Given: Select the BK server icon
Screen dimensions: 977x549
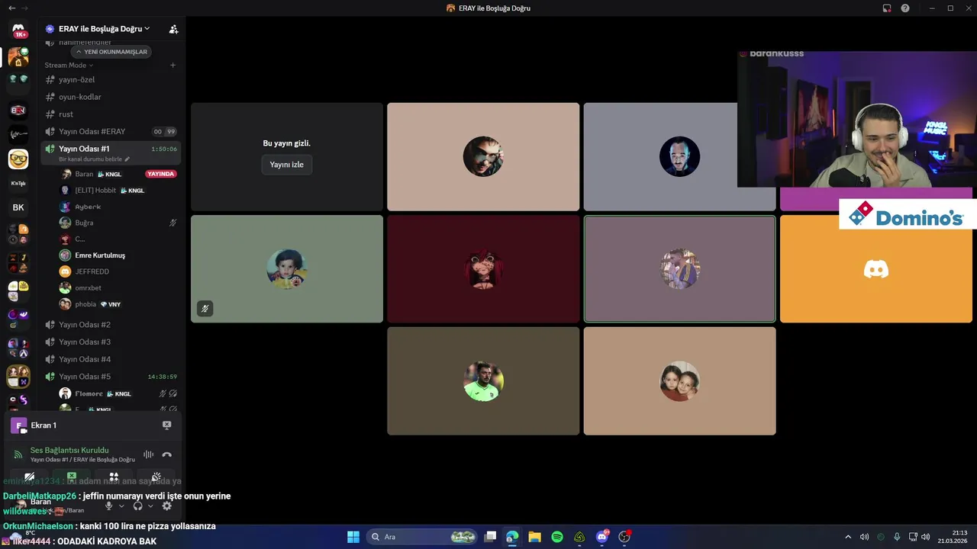Looking at the screenshot, I should click(x=18, y=207).
